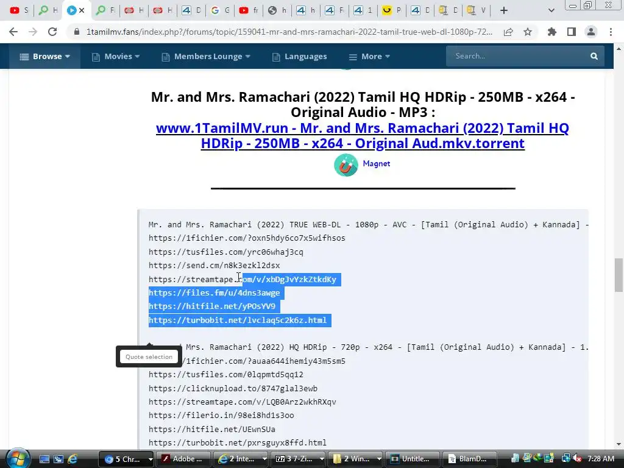Image resolution: width=624 pixels, height=468 pixels.
Task: Click the tusfiles 0lqpmtd5qq12 URL text
Action: 225,375
